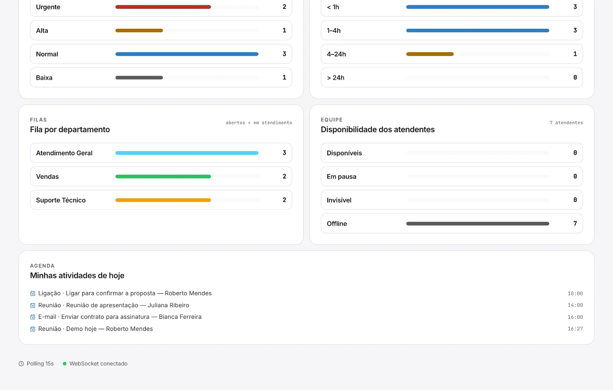
Task: Click the 16:27 activity time
Action: (575, 329)
